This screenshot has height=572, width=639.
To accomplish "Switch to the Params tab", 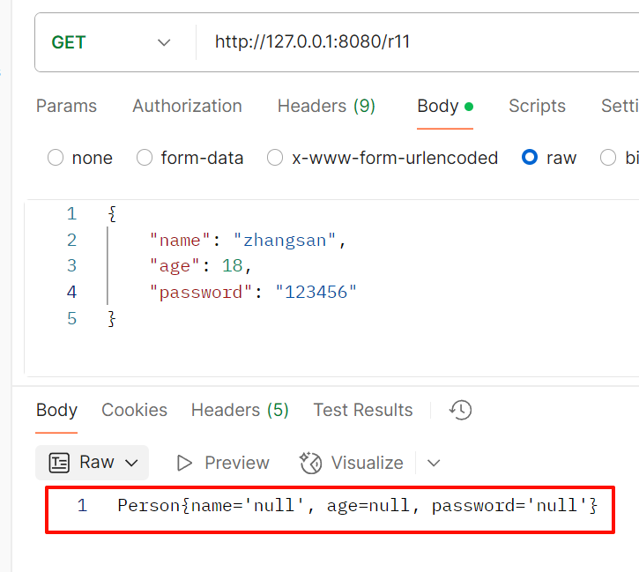I will pyautogui.click(x=66, y=106).
